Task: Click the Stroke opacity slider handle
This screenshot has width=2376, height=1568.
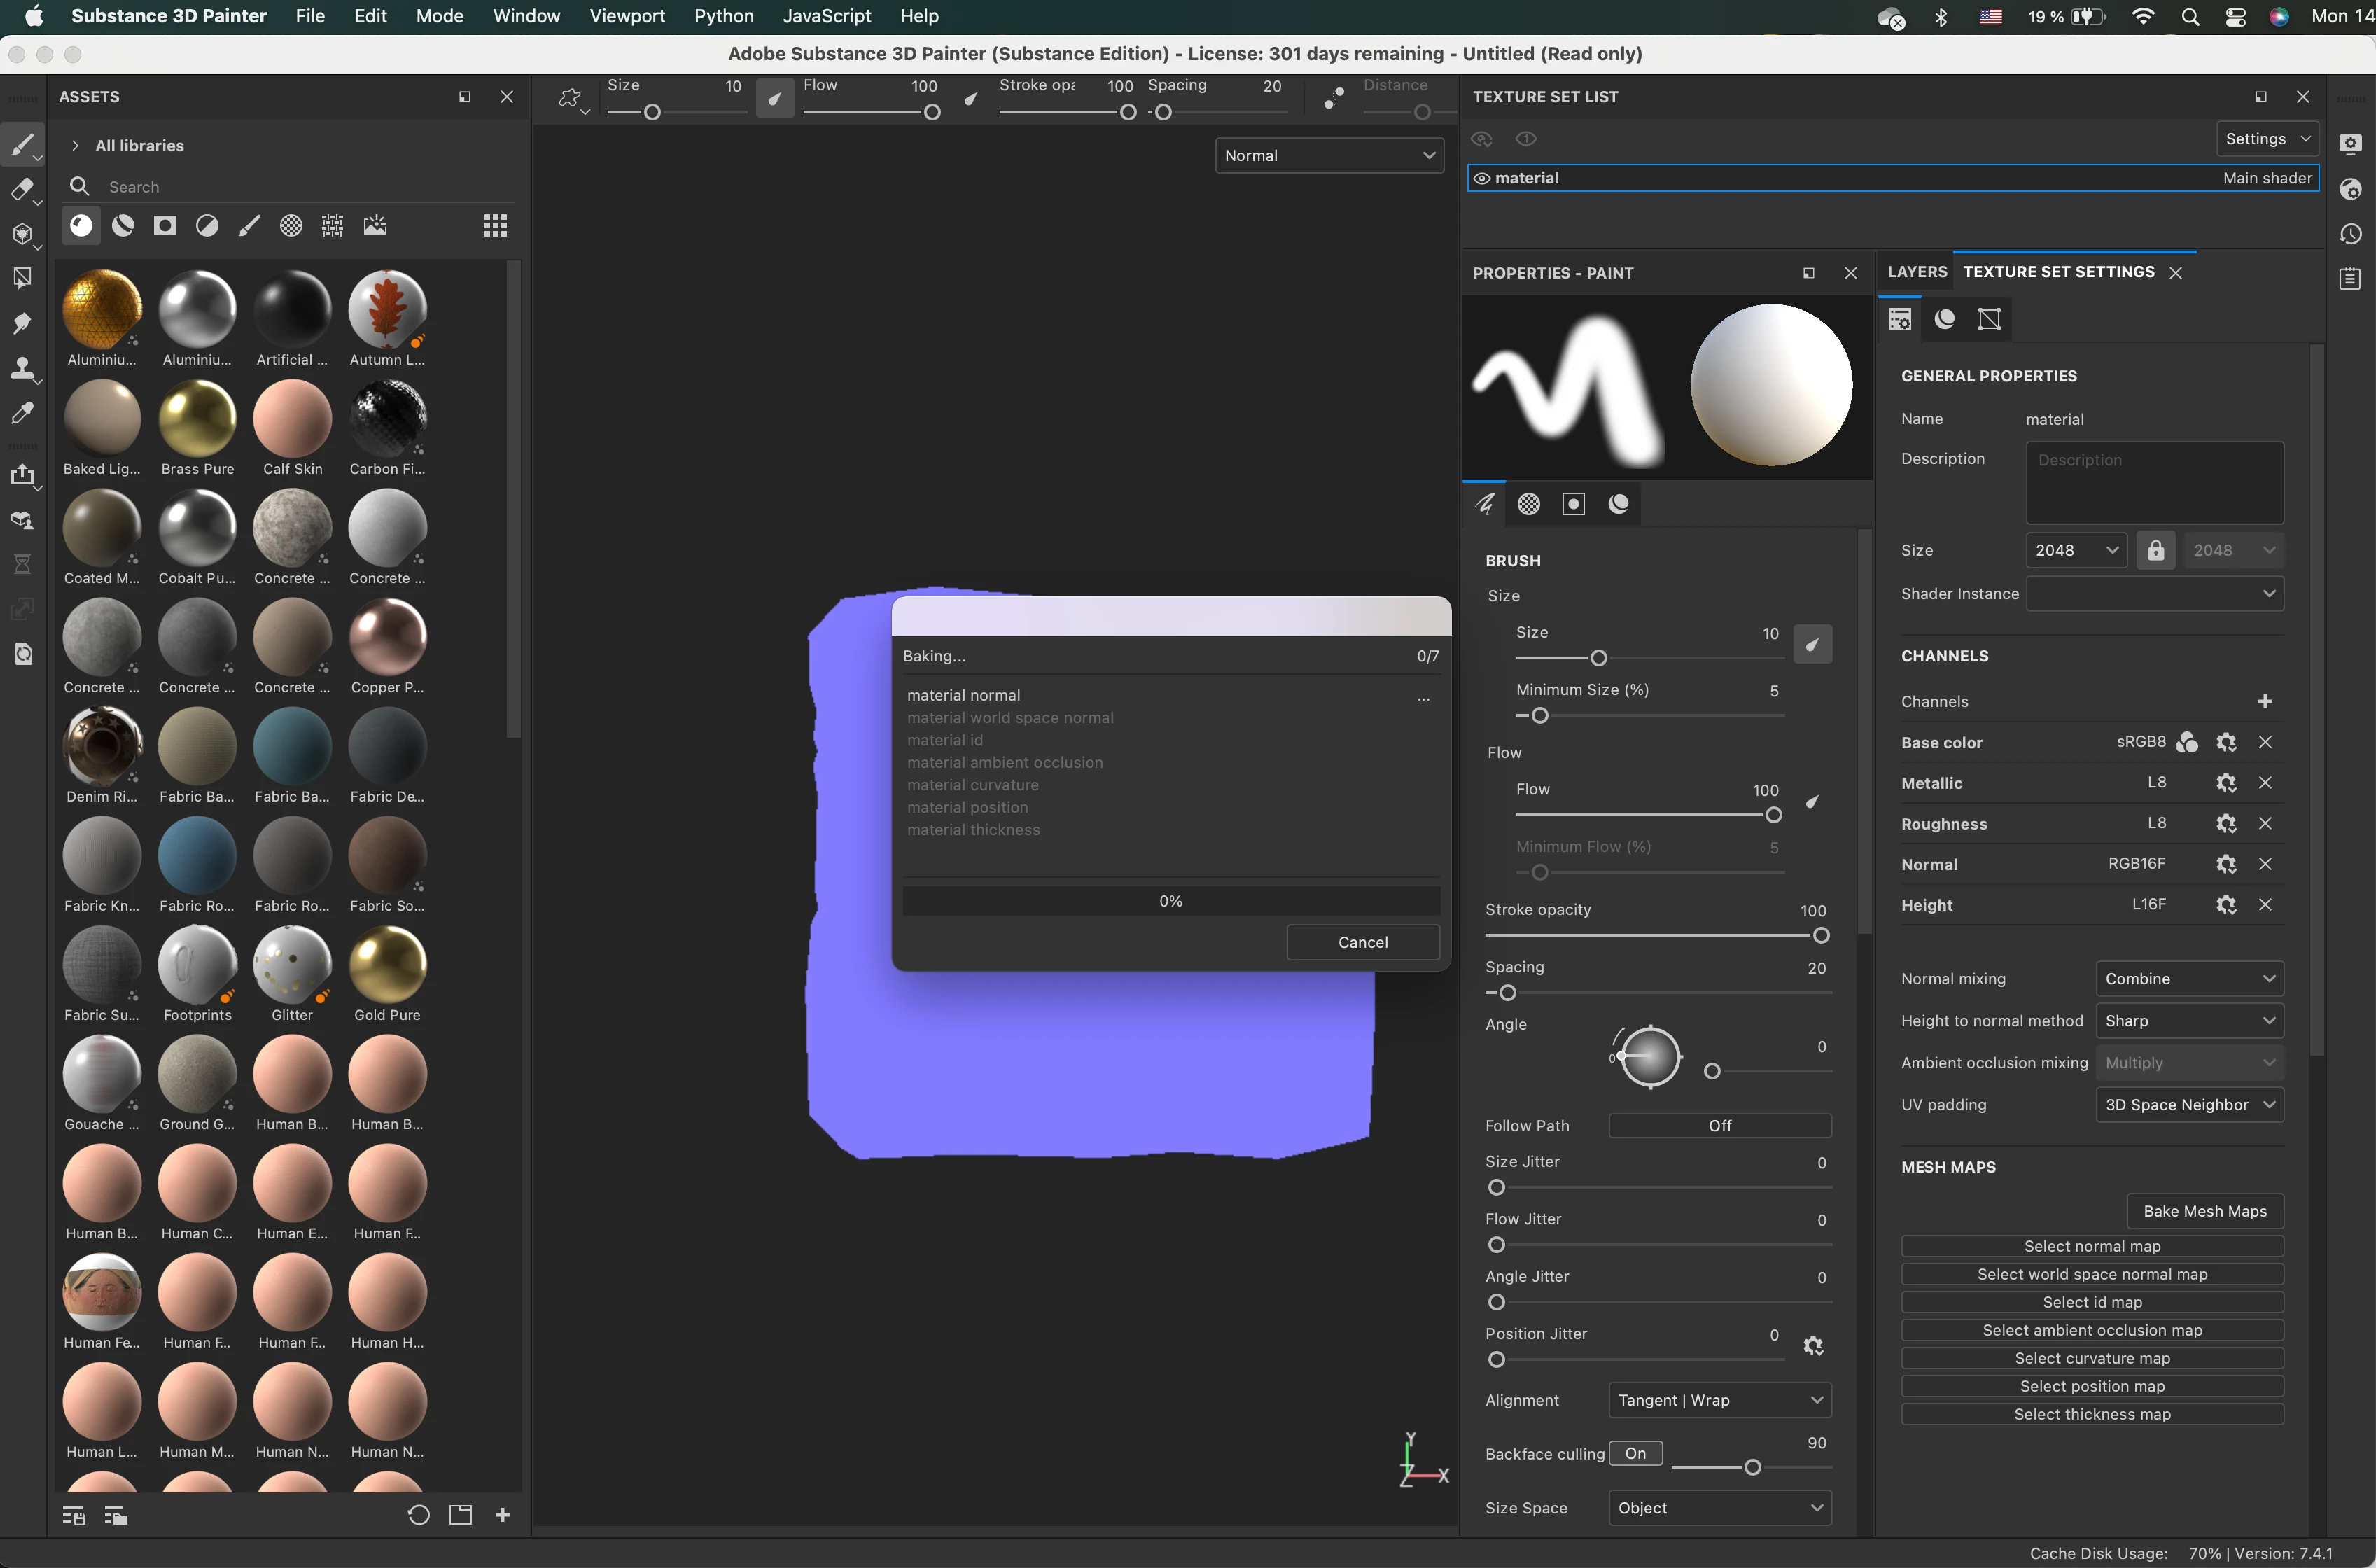Action: coord(1821,935)
